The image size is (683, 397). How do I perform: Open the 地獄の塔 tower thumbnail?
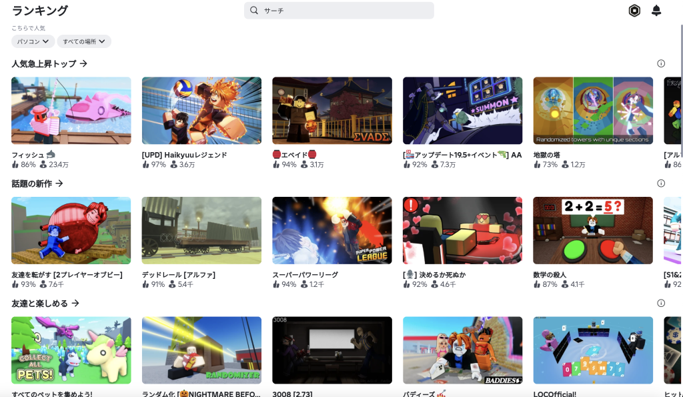pyautogui.click(x=593, y=111)
